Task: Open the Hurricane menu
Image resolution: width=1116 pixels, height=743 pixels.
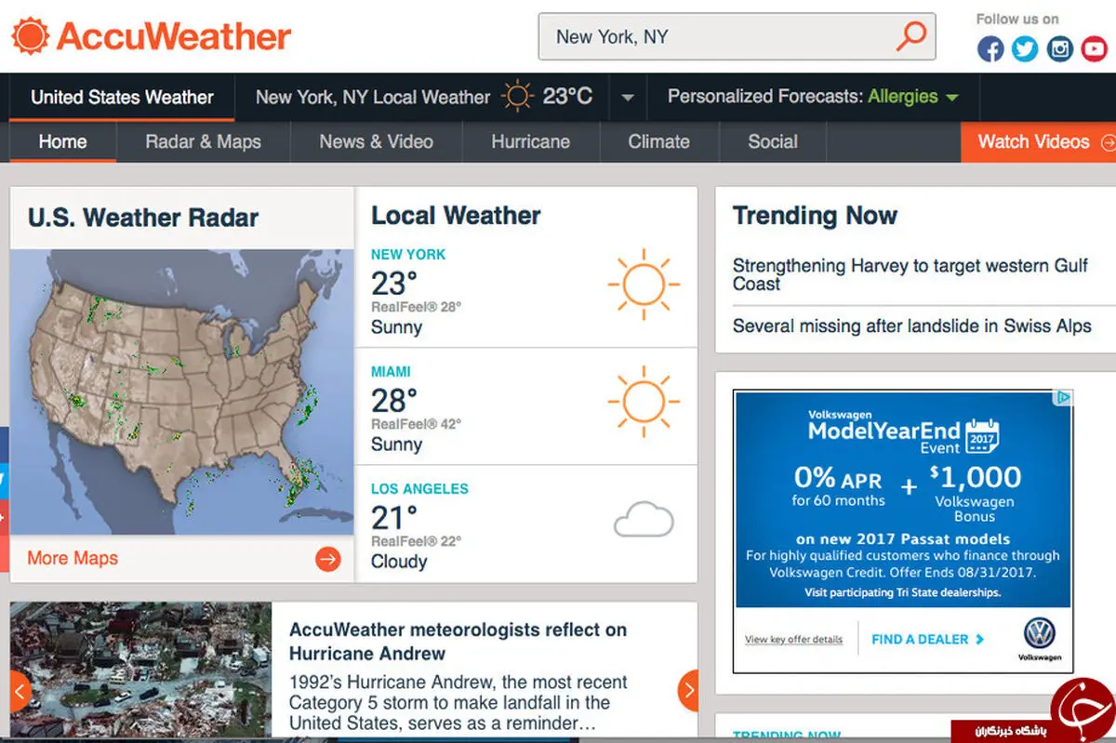Action: pyautogui.click(x=530, y=142)
